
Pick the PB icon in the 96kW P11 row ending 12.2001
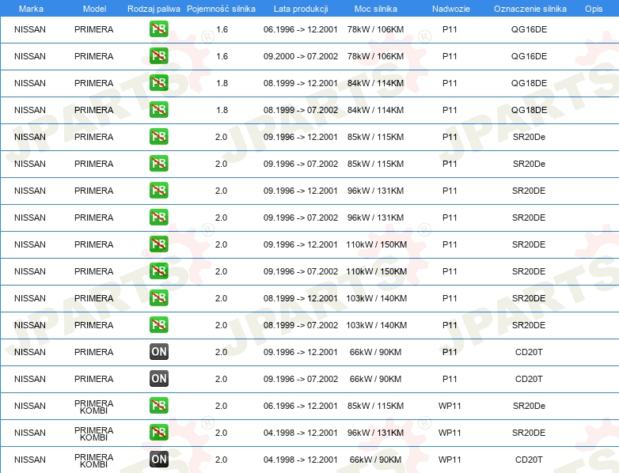[x=158, y=190]
